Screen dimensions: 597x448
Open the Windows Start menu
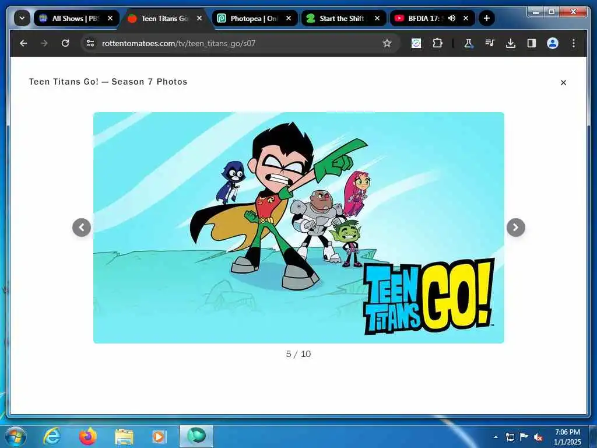(x=15, y=436)
